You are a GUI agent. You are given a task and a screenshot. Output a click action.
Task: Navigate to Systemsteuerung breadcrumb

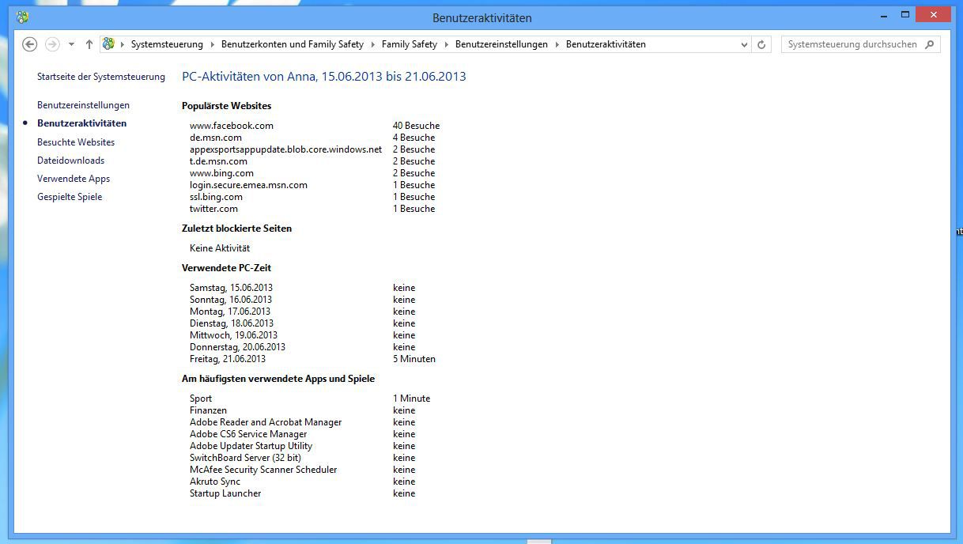pyautogui.click(x=167, y=44)
